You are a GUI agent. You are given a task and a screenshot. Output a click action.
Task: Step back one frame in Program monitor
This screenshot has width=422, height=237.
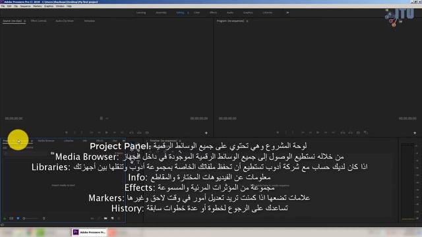coord(311,132)
